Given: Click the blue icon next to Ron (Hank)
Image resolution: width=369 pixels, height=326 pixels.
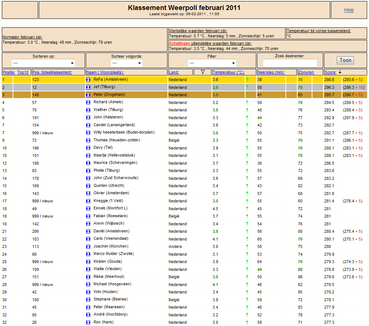Looking at the screenshot, I should point(88,322).
